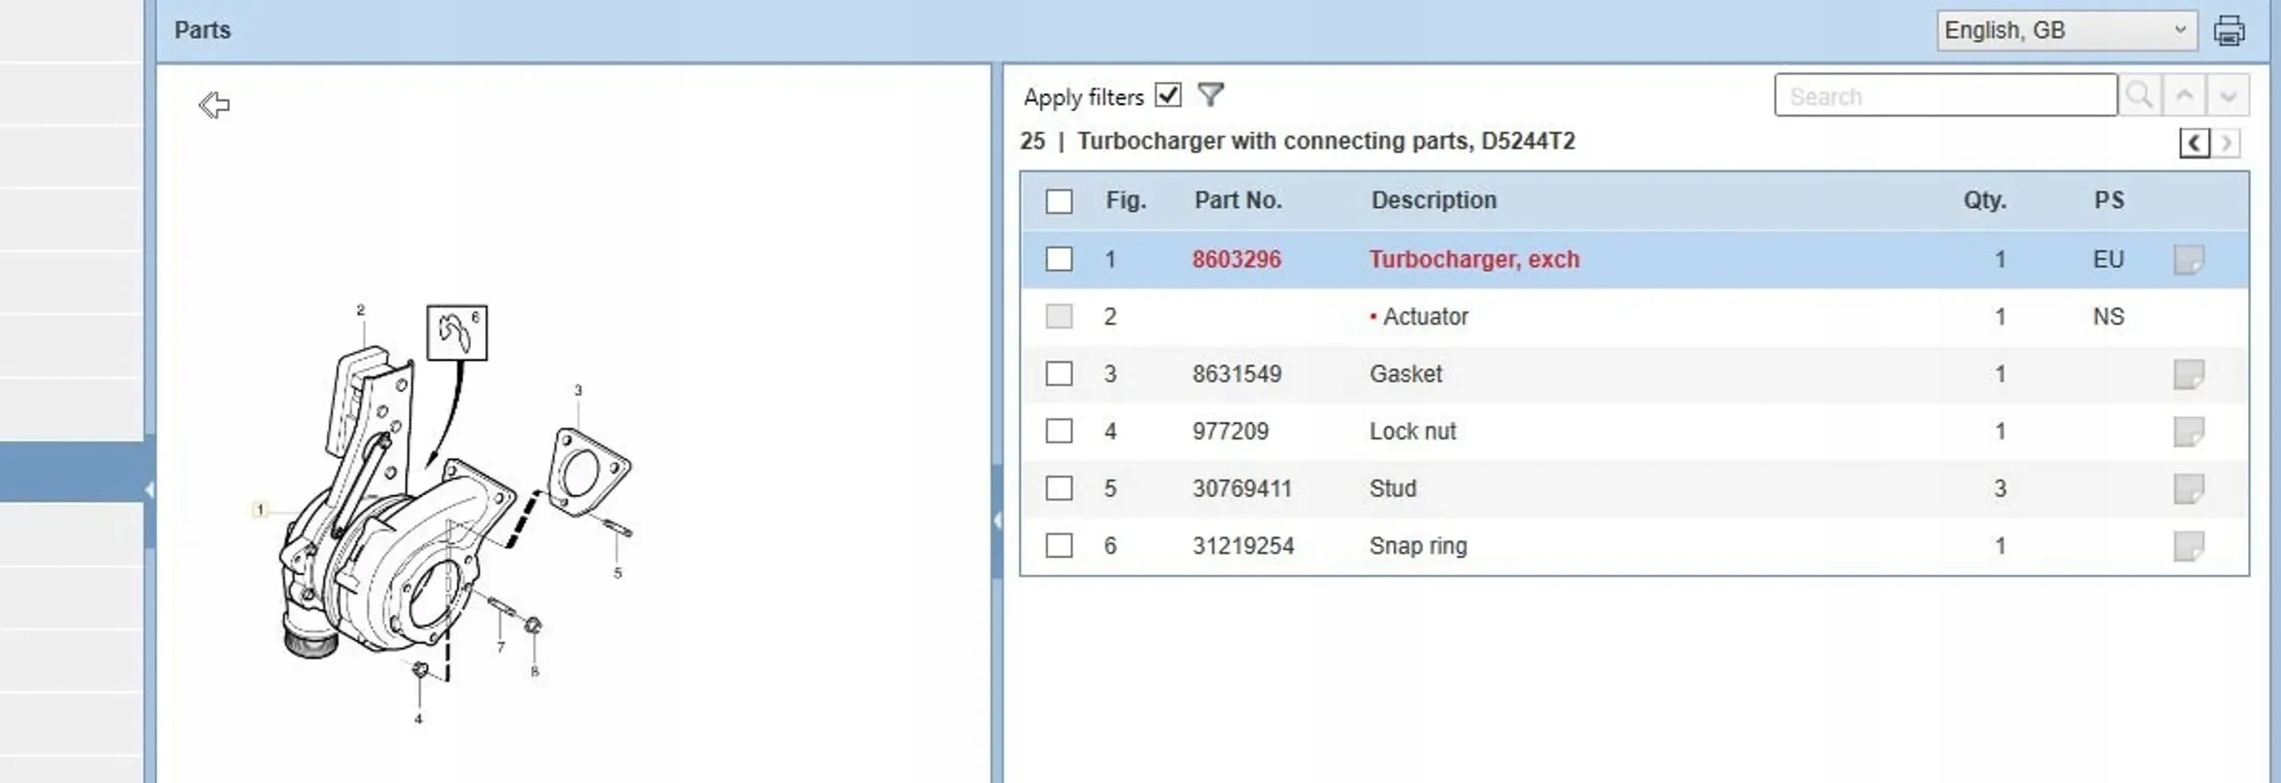The height and width of the screenshot is (783, 2281).
Task: Click callout number 4 on the diagram
Action: pyautogui.click(x=418, y=719)
